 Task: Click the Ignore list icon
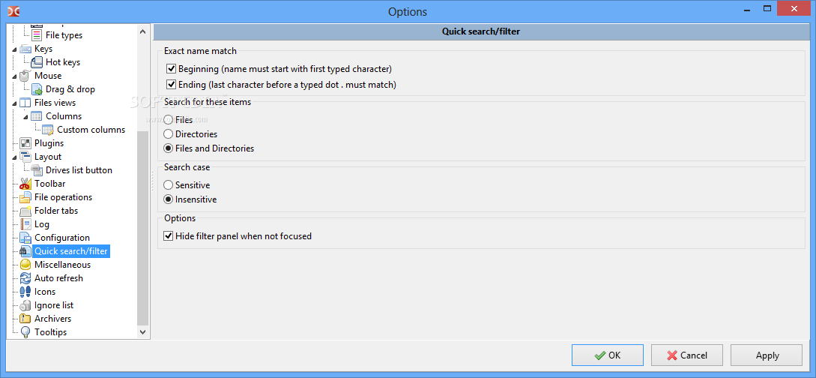point(25,306)
